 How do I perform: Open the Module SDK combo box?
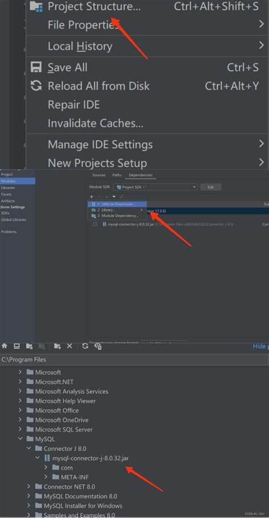pos(155,187)
